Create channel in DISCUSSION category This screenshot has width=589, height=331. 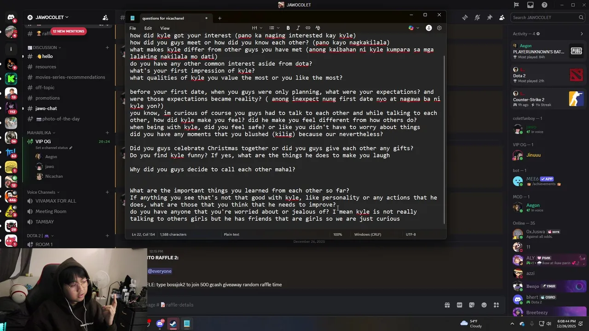(107, 47)
